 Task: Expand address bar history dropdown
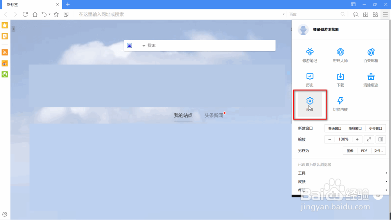pos(283,14)
